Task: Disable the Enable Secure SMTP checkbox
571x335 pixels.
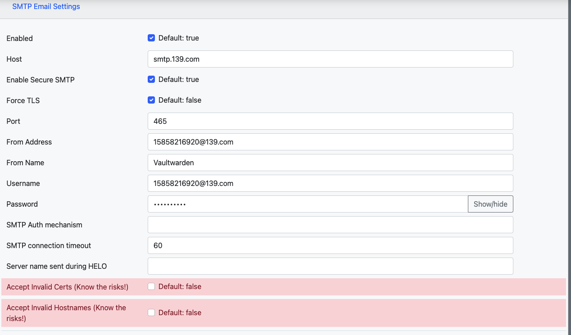Action: [151, 80]
